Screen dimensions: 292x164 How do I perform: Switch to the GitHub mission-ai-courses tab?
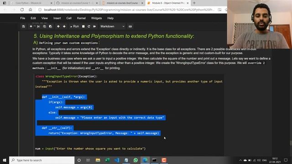[76, 3]
